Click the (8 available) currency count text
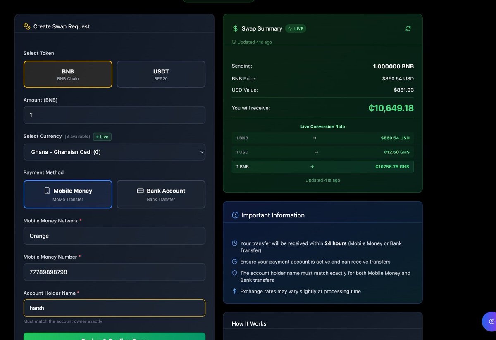The width and height of the screenshot is (496, 340). tap(77, 137)
